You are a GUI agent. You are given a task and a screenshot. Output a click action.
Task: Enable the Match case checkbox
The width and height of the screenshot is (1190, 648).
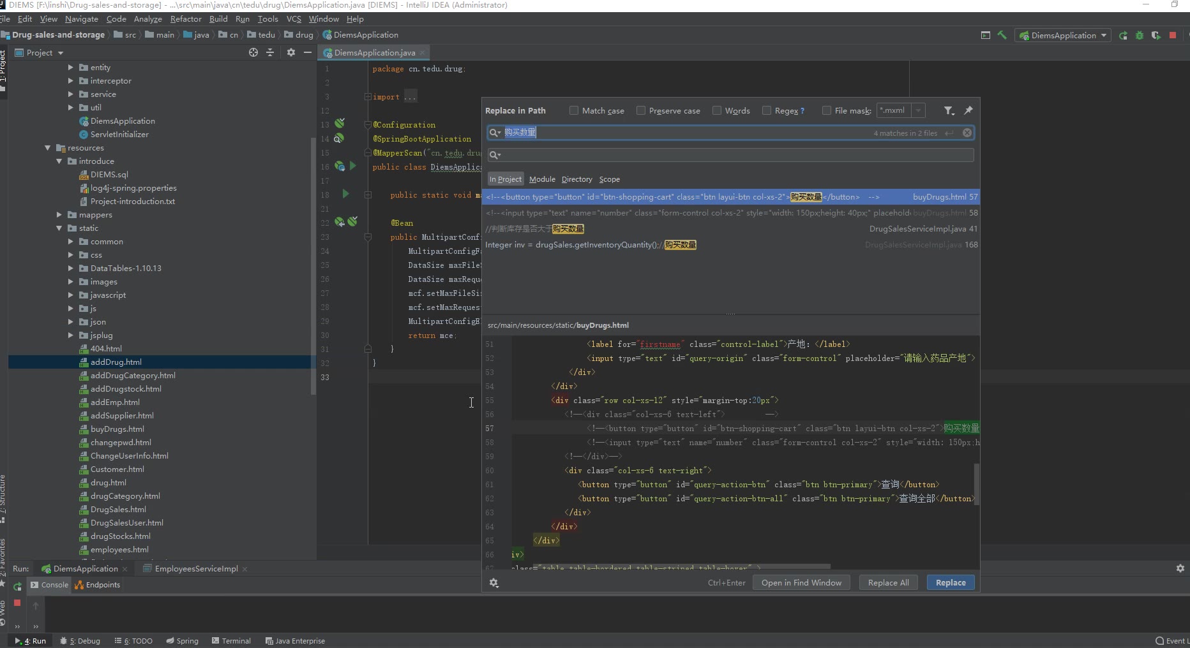[x=574, y=110]
